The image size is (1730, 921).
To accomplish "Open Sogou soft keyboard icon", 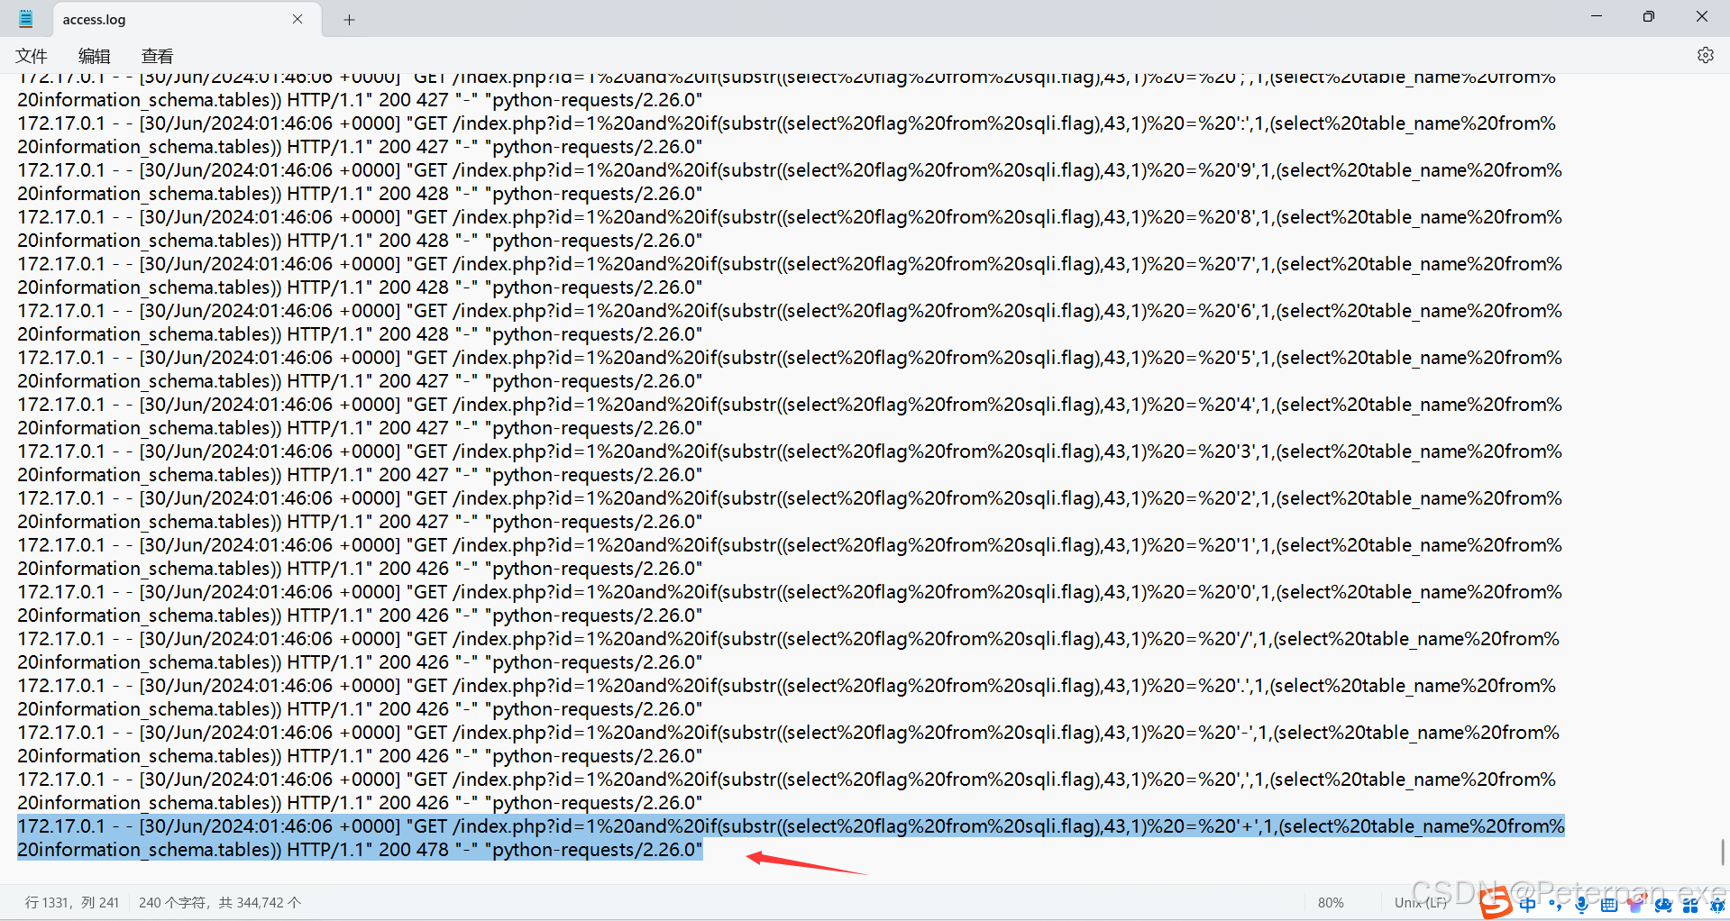I will pos(1609,904).
